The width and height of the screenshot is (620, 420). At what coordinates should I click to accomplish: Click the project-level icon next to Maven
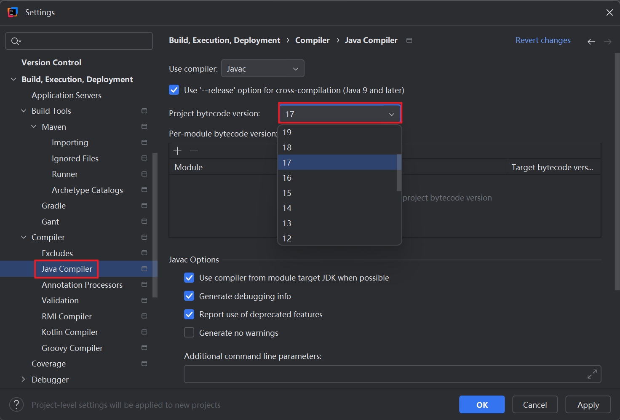coord(144,126)
